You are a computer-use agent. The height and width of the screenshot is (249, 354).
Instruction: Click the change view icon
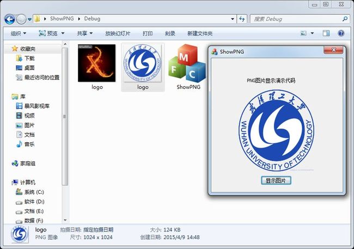[303, 33]
